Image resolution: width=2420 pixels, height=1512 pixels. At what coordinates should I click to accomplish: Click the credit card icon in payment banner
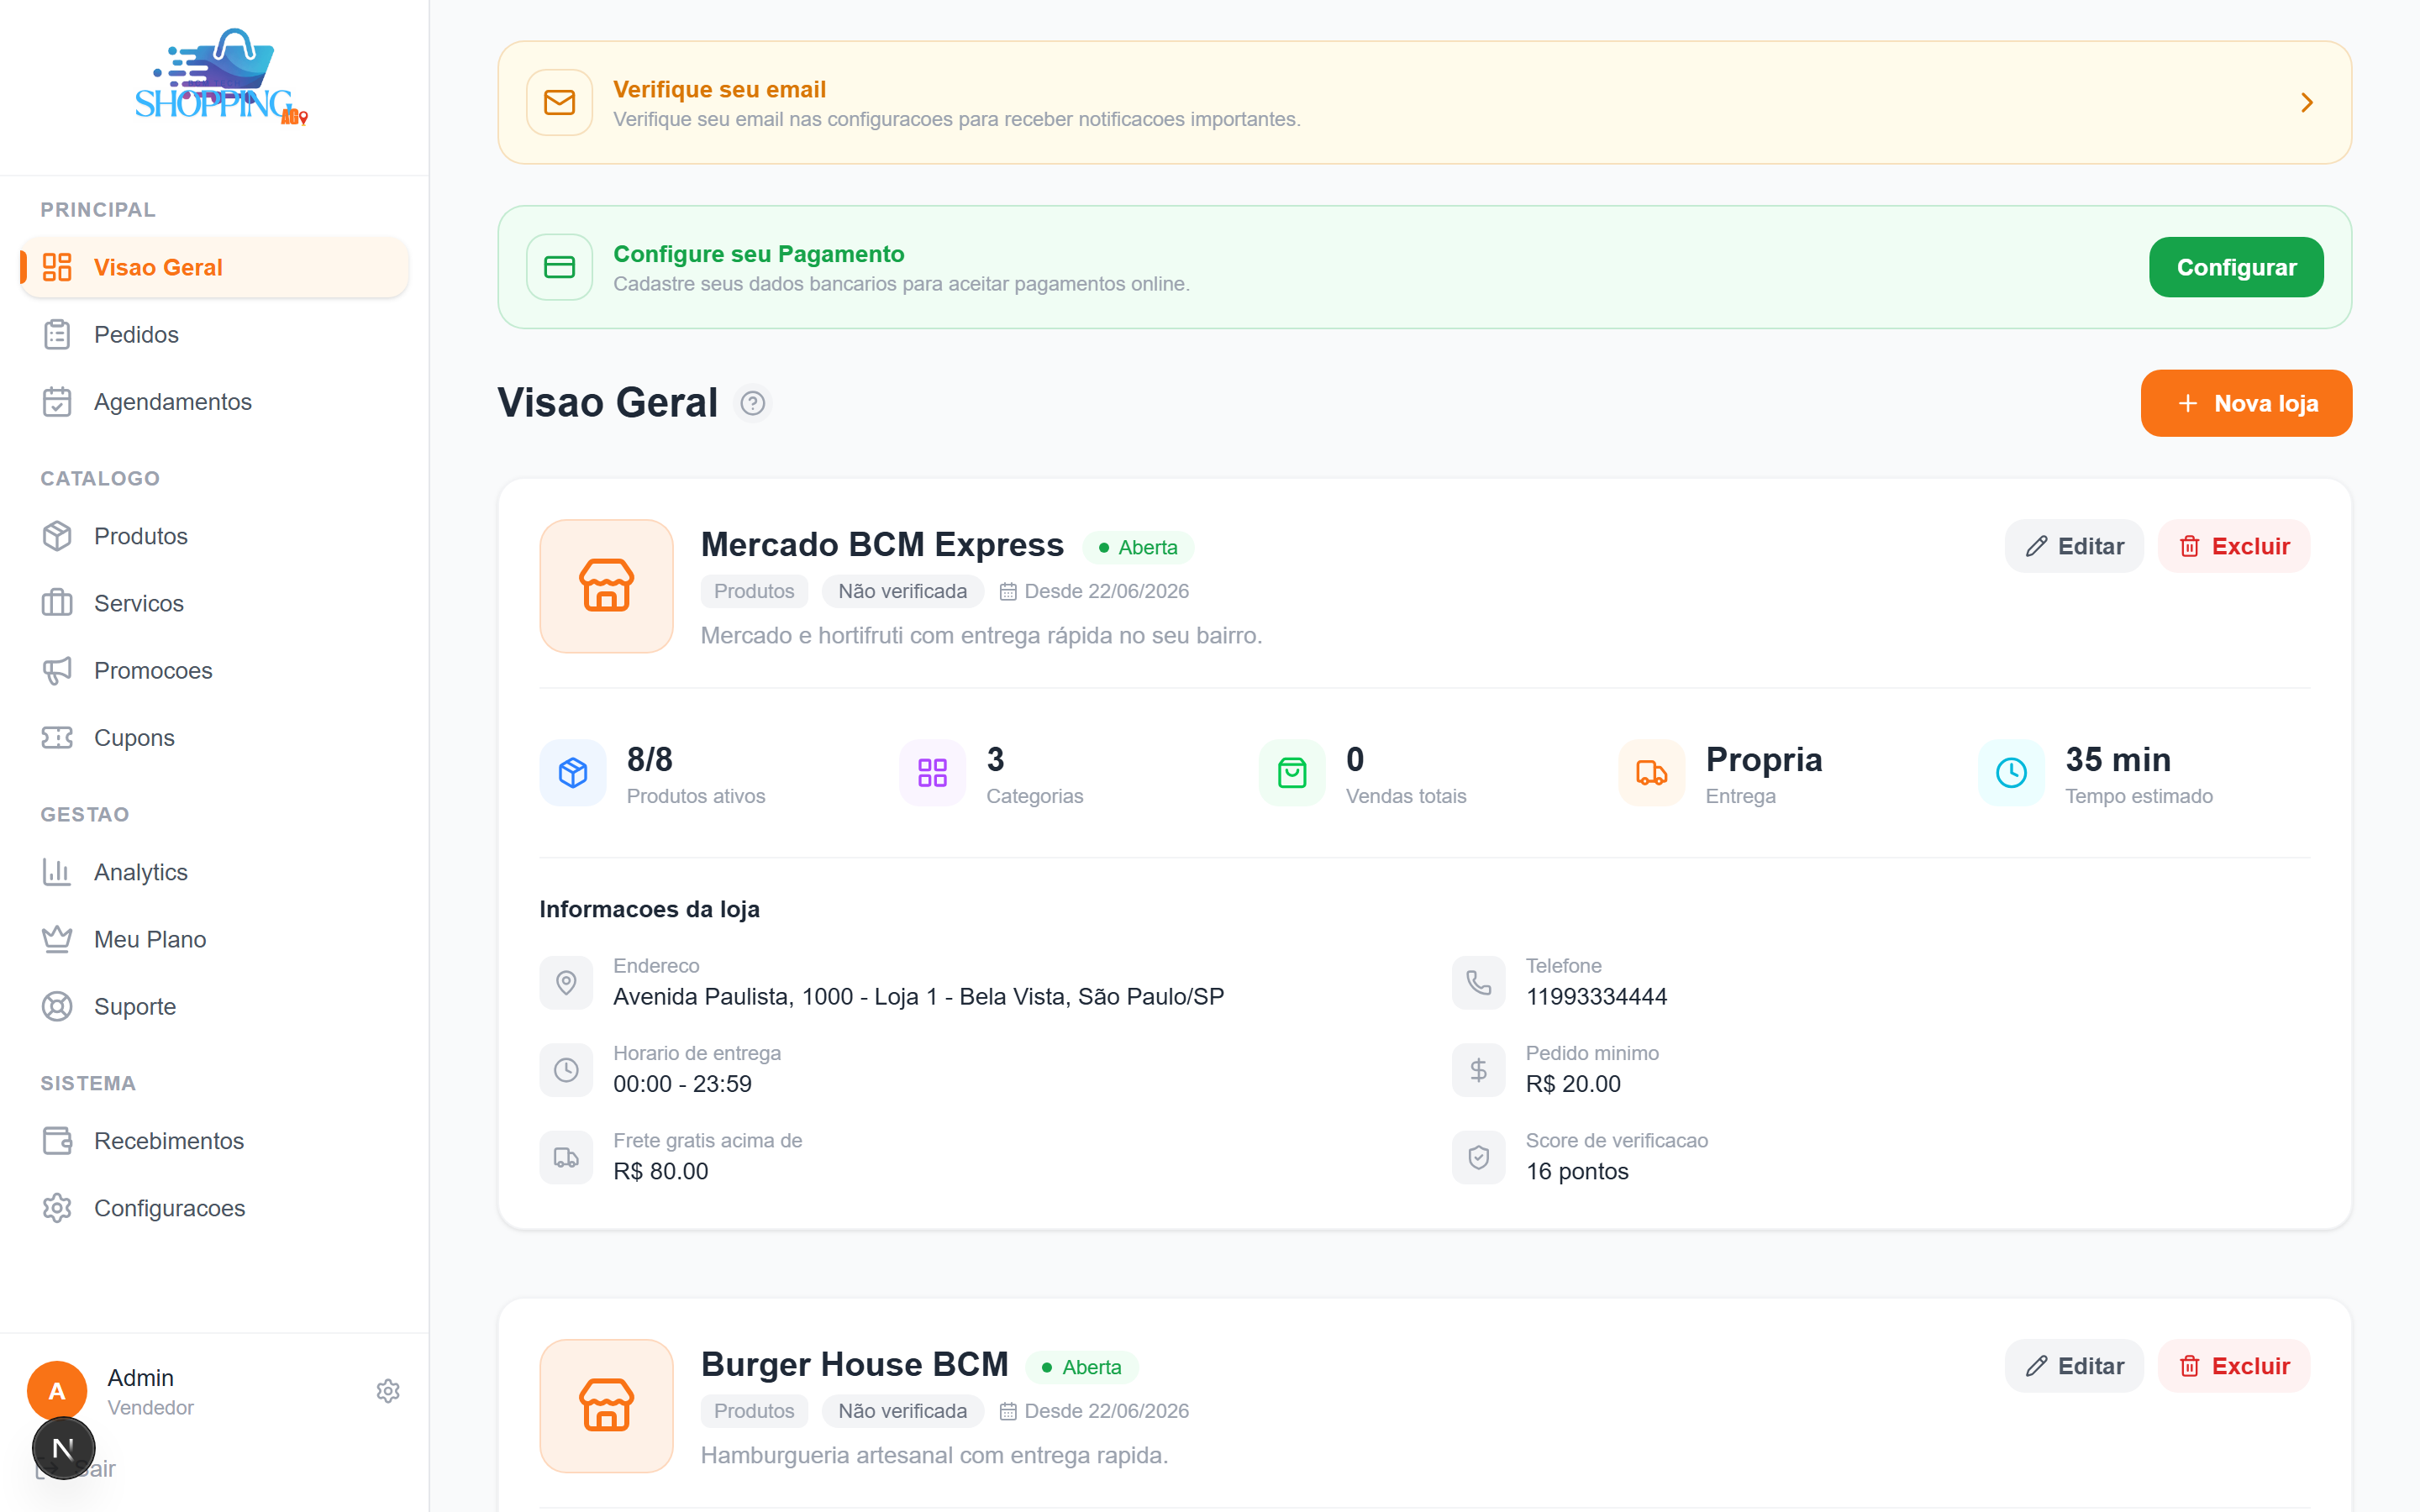[x=560, y=267]
